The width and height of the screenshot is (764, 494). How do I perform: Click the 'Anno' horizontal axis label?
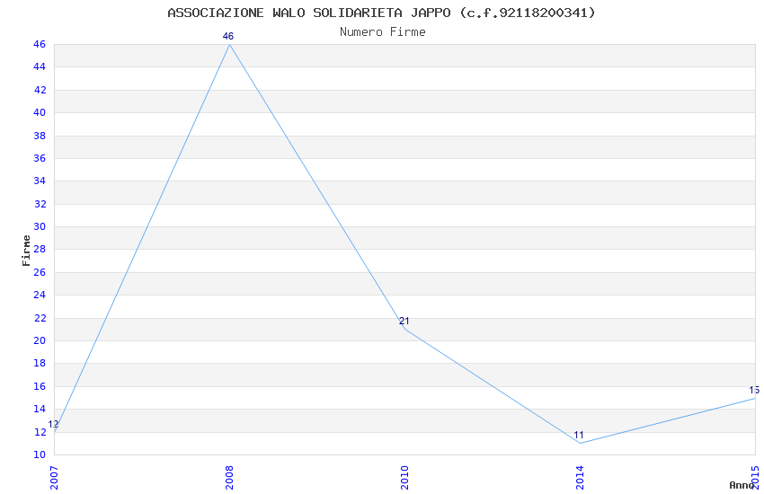pos(742,485)
